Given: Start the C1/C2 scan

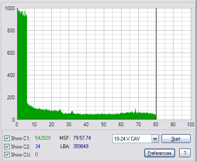Looking at the screenshot, I should [x=176, y=139].
